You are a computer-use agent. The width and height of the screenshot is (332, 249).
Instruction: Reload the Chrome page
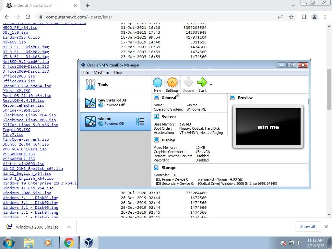point(28,17)
